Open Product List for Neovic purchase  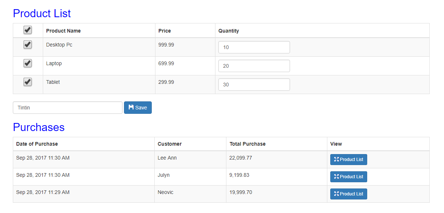349,194
